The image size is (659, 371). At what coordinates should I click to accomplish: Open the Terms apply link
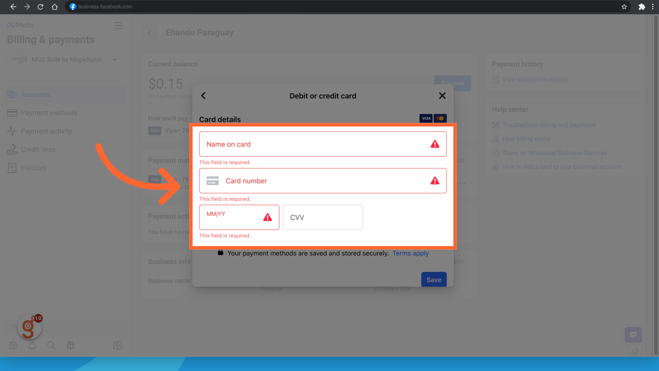pyautogui.click(x=411, y=254)
